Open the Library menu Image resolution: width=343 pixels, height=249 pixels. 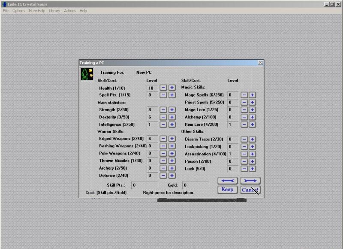click(x=54, y=11)
